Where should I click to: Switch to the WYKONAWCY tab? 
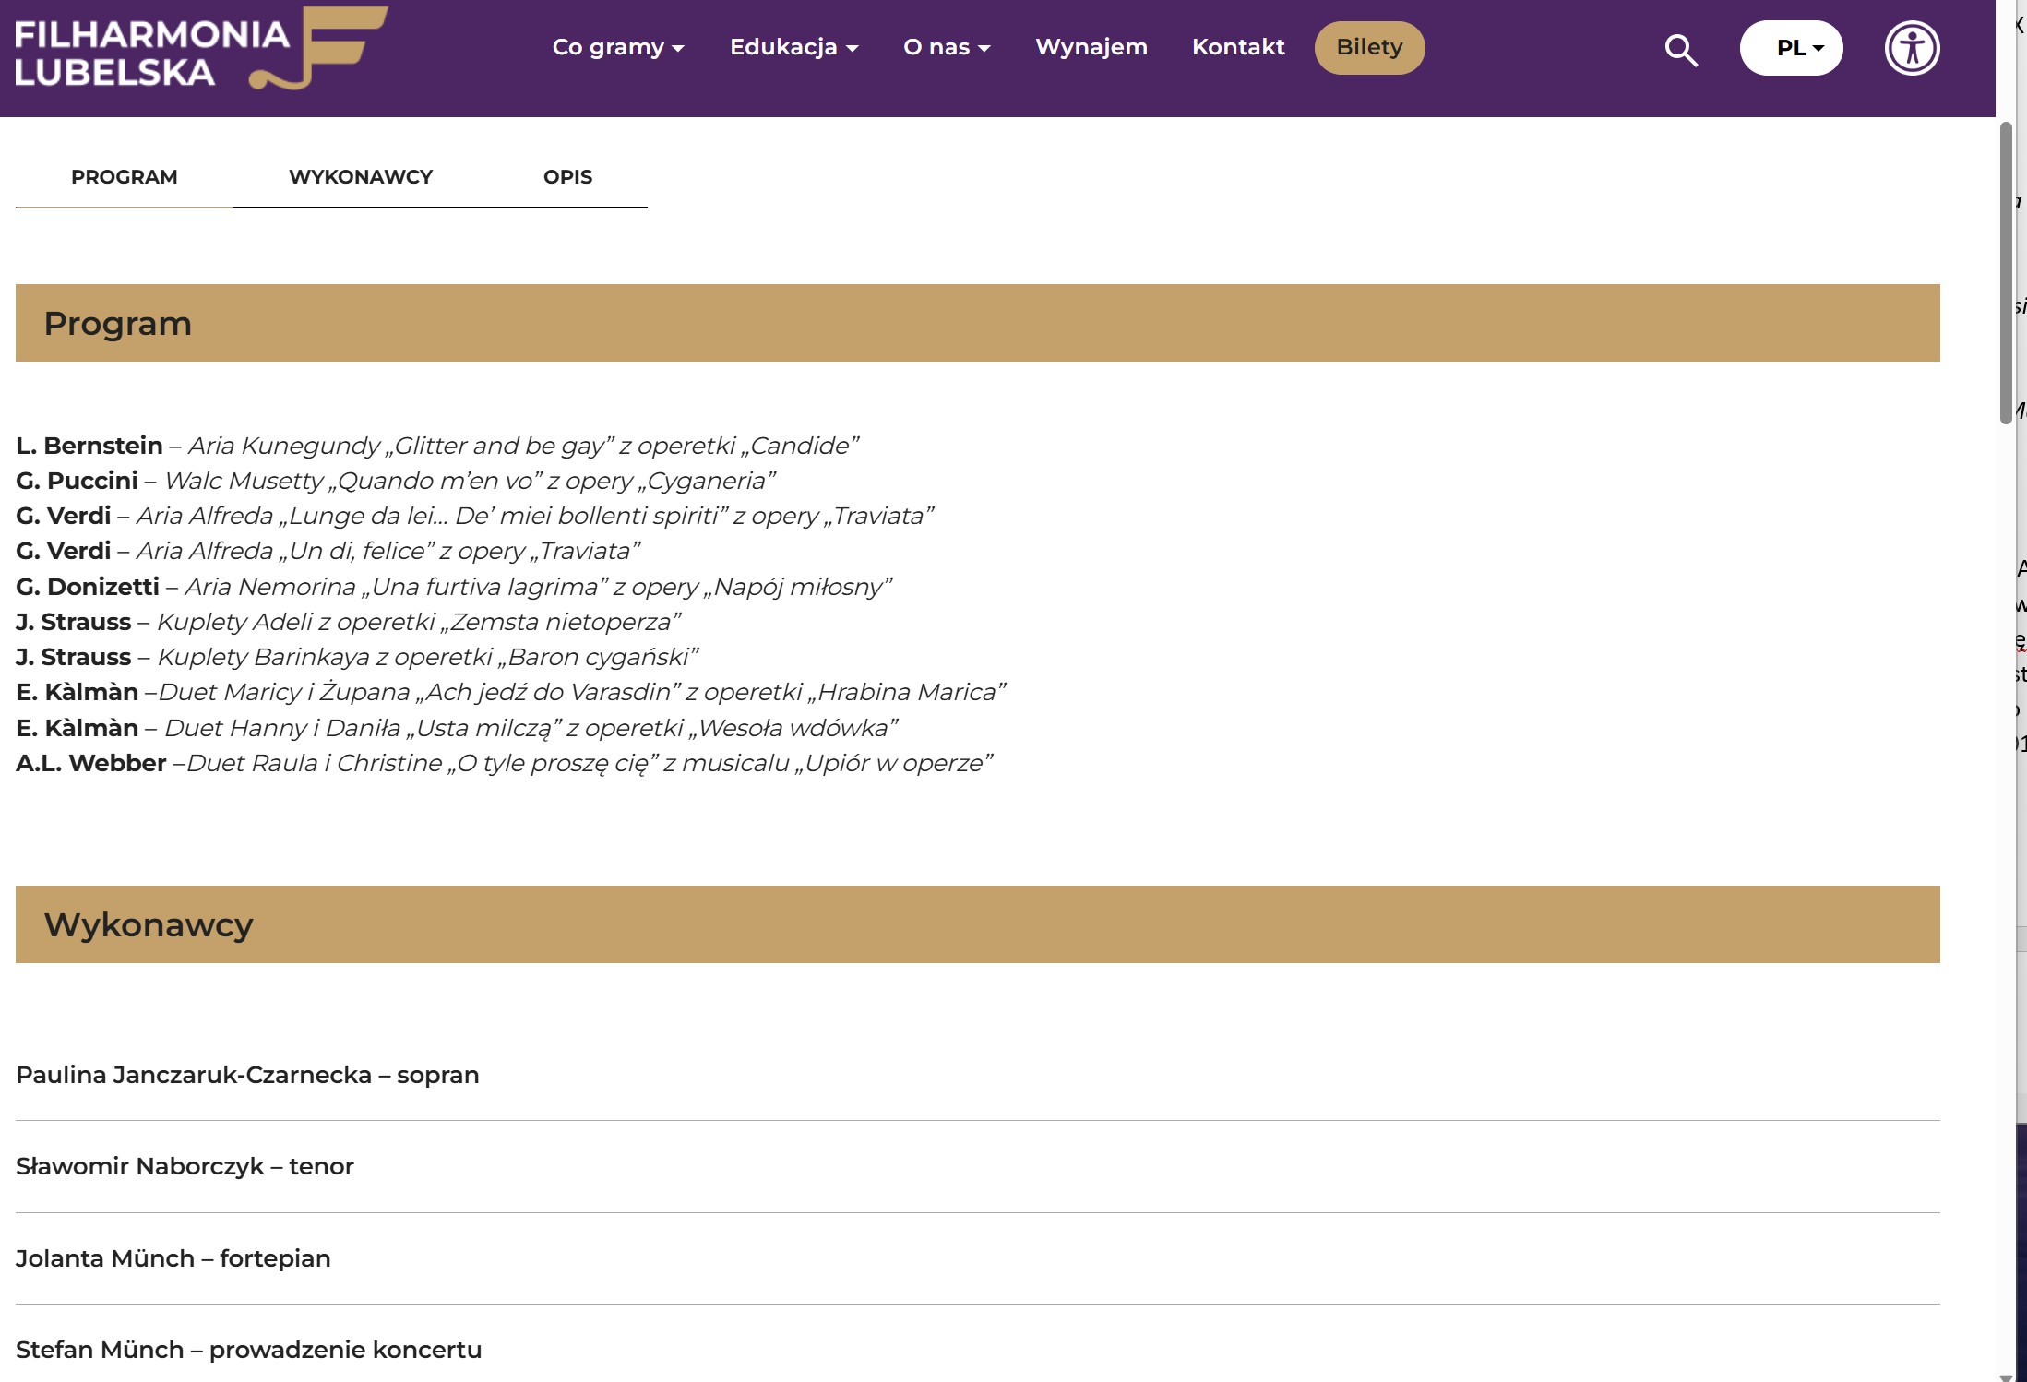[x=360, y=177]
